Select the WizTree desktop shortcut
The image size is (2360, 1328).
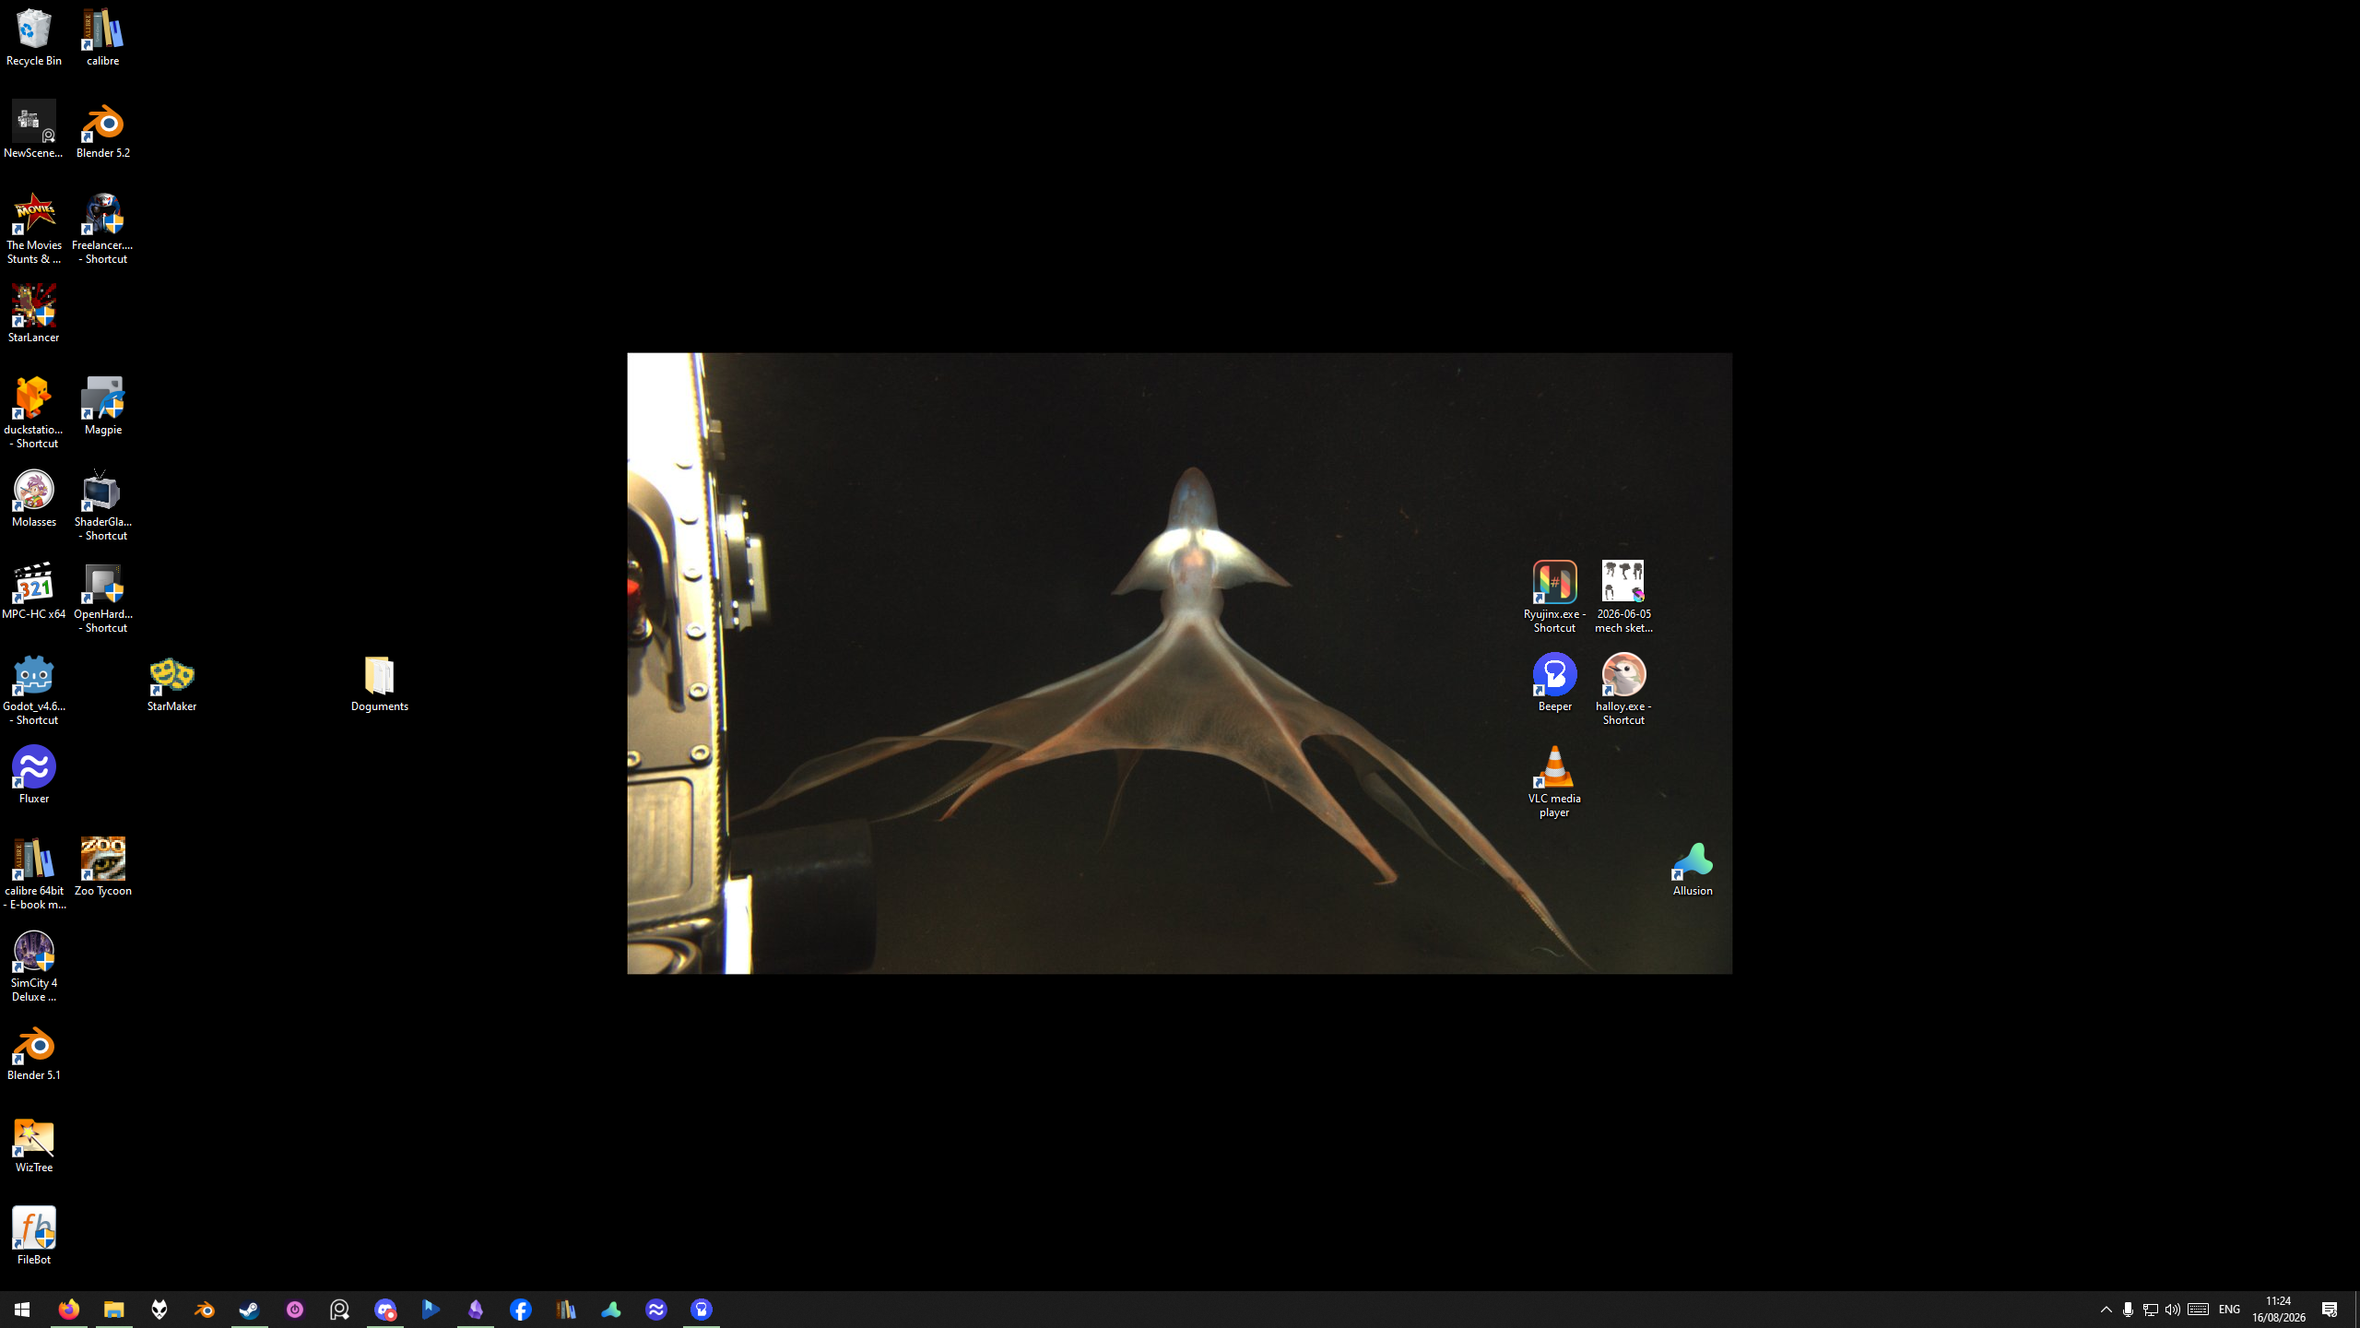(34, 1144)
